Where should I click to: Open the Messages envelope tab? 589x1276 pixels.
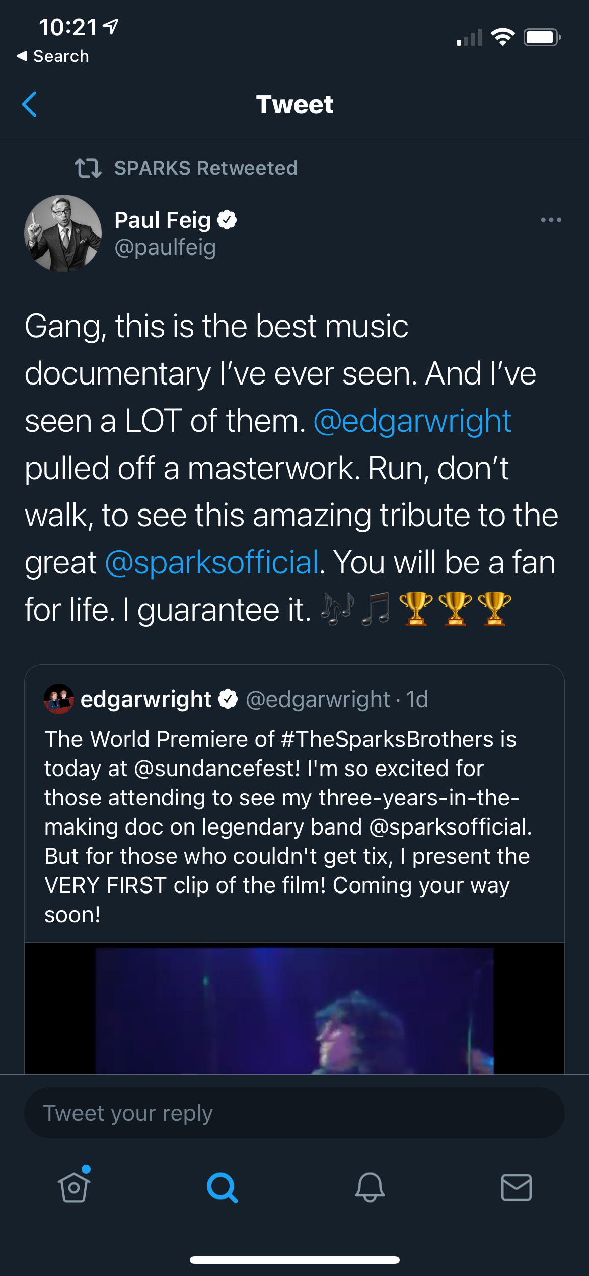pyautogui.click(x=516, y=1187)
